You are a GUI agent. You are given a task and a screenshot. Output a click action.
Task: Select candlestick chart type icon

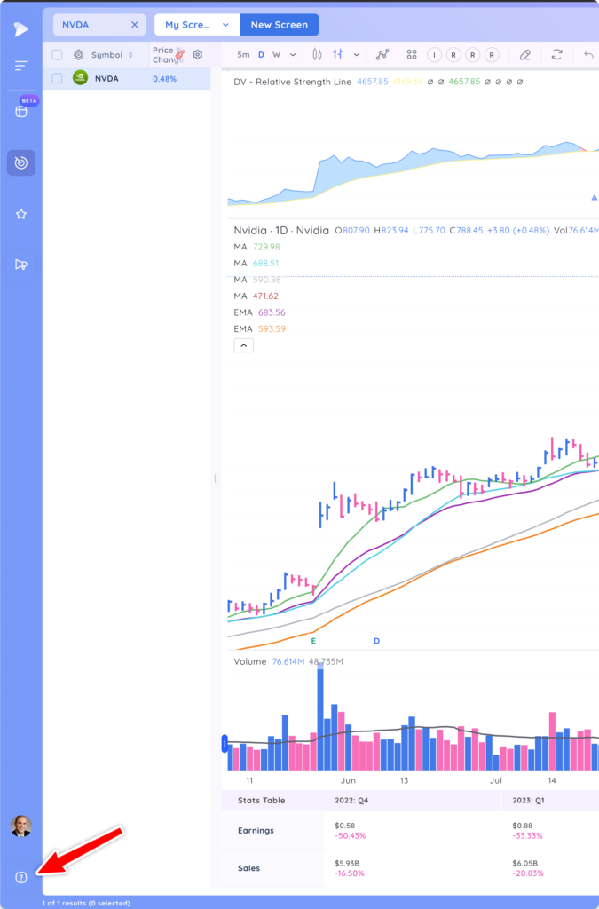pyautogui.click(x=317, y=54)
